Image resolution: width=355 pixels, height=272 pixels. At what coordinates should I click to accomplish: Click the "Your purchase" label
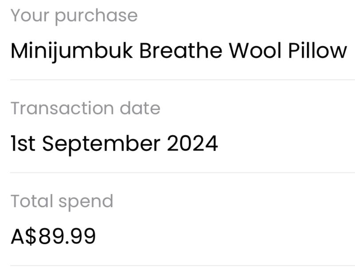(74, 16)
